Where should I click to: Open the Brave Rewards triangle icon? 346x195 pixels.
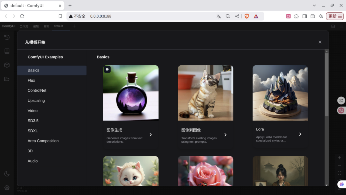pos(256,16)
